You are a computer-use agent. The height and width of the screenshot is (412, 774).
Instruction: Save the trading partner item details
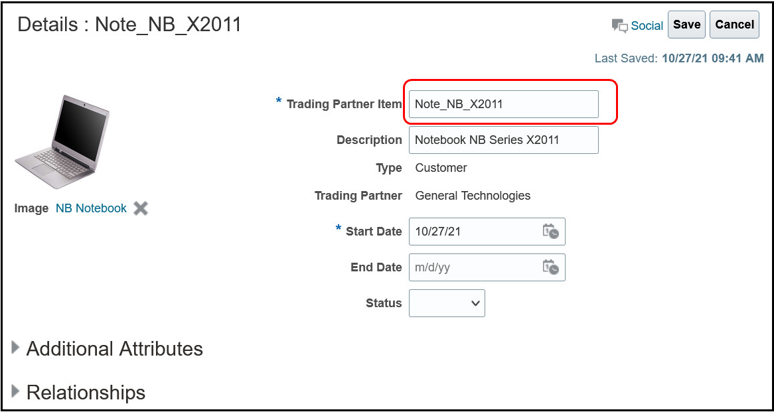tap(686, 25)
